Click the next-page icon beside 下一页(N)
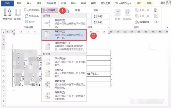This screenshot has width=171, height=108. click(47, 62)
